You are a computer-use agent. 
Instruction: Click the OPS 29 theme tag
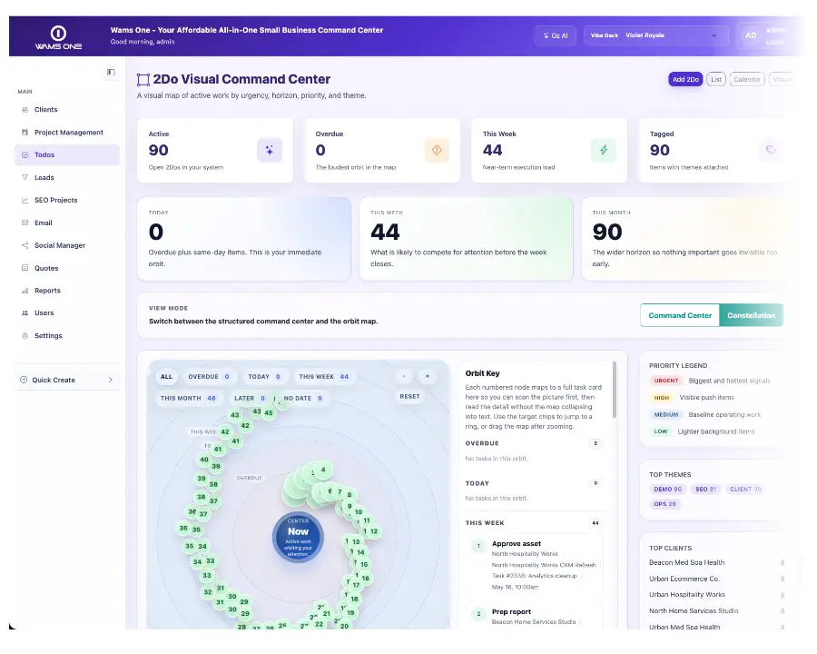pyautogui.click(x=664, y=504)
